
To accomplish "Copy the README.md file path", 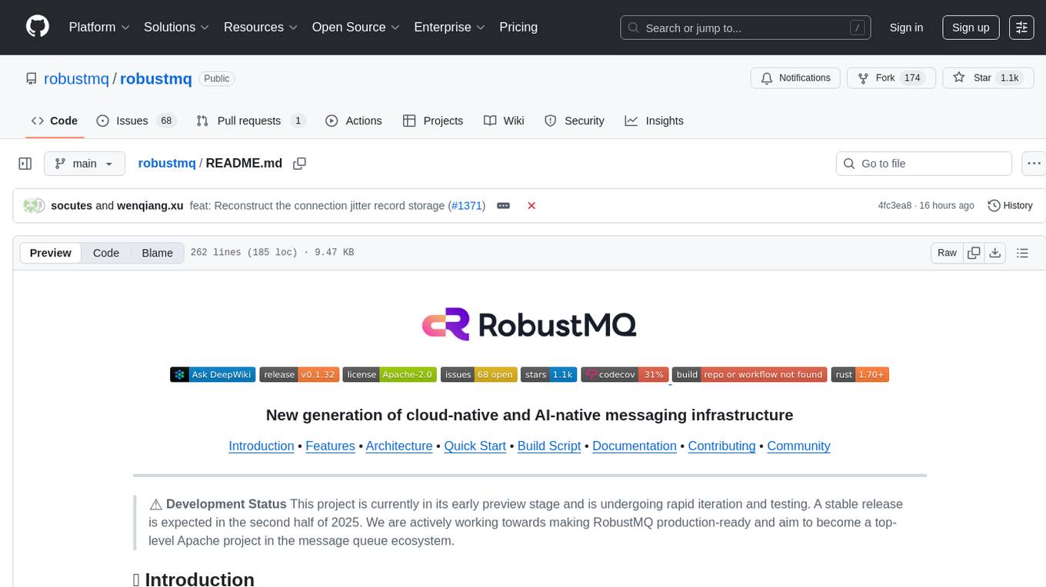I will click(300, 164).
